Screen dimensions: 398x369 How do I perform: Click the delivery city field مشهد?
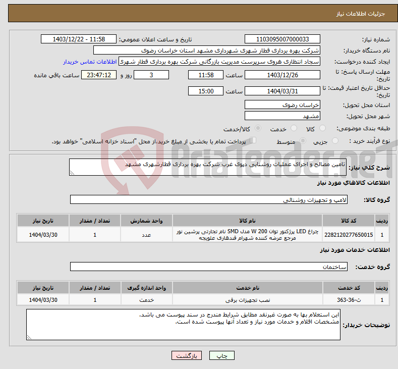click(282, 116)
